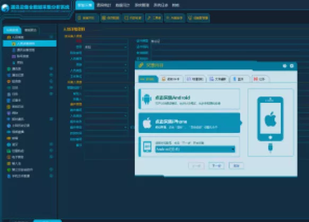This screenshot has height=222, width=309.
Task: Open the first dropdown in the form
Action: (106, 47)
